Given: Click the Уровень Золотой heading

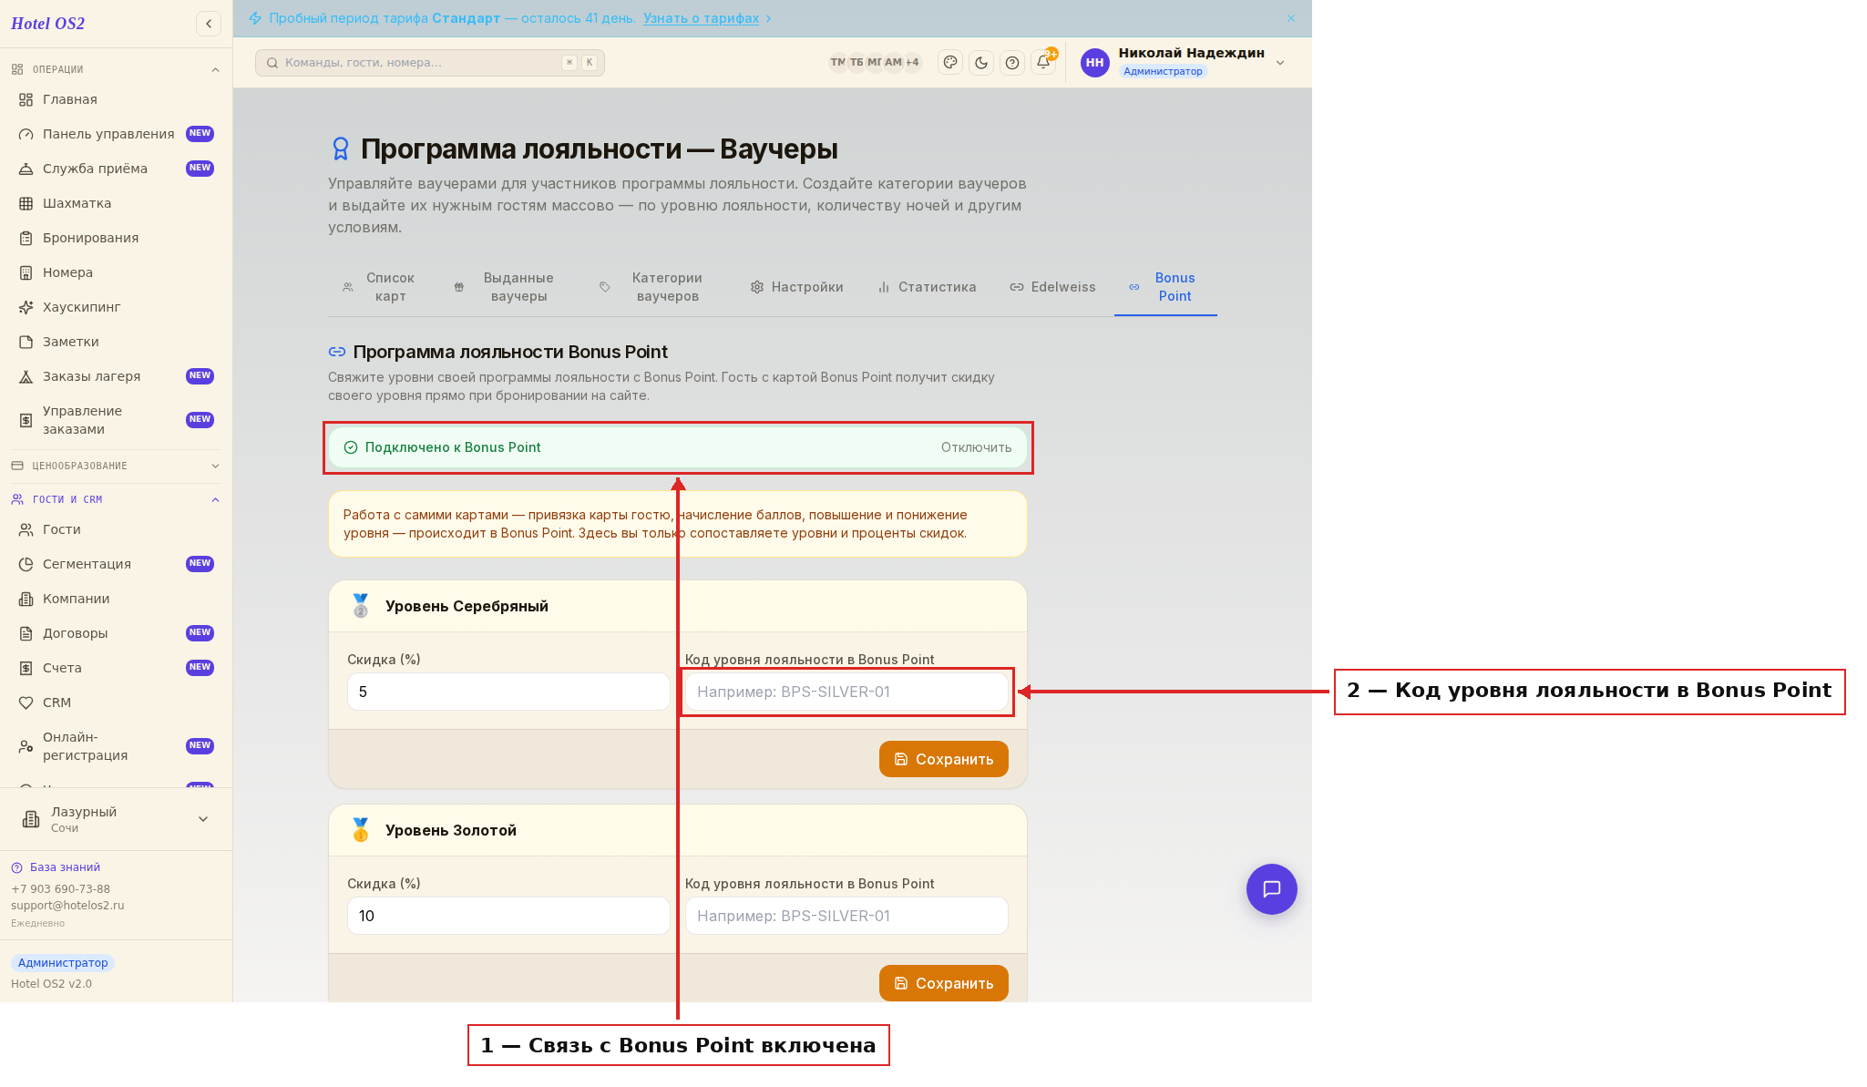Looking at the screenshot, I should click(450, 830).
